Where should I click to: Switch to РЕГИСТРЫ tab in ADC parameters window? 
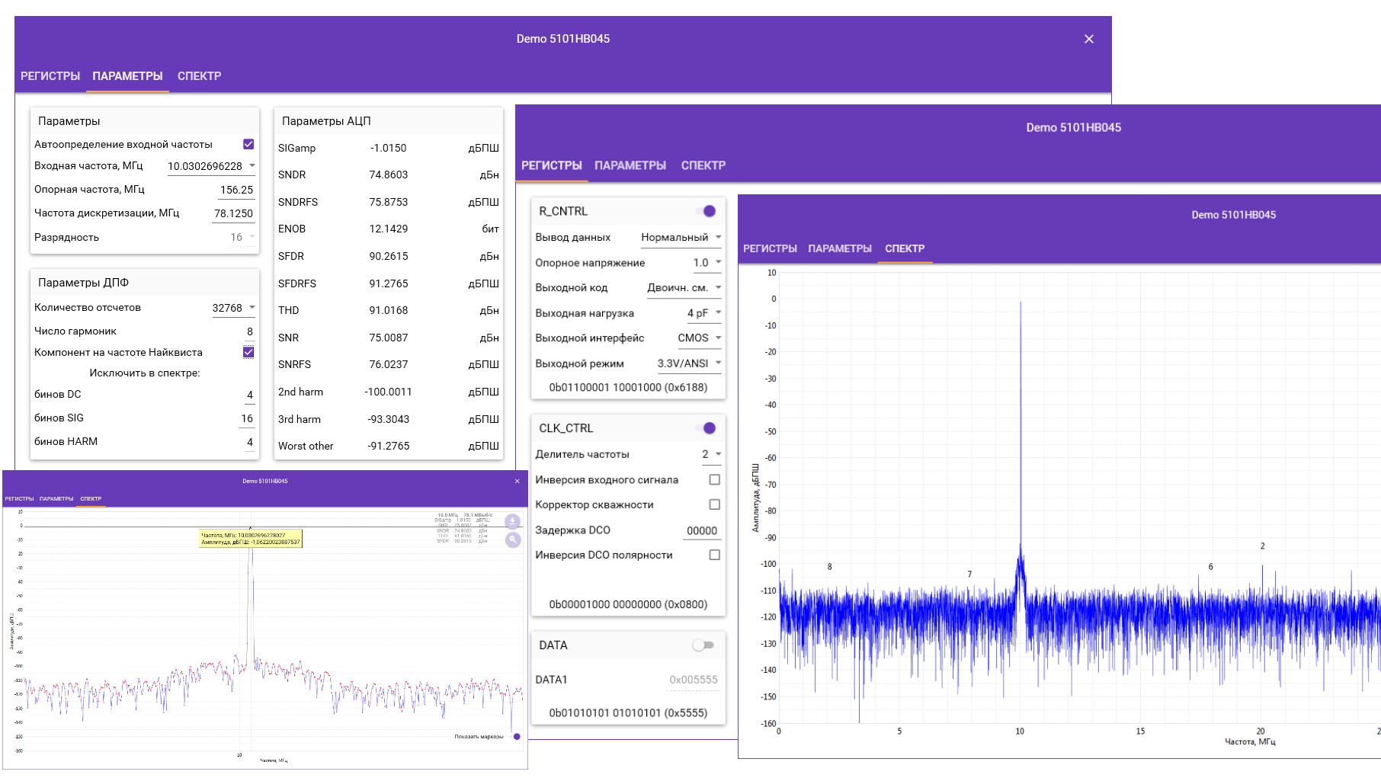pos(50,76)
